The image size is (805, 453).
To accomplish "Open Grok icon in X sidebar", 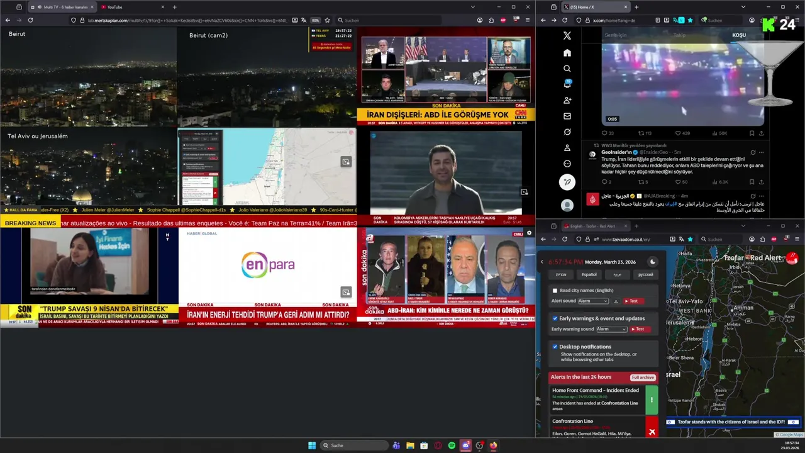I will click(567, 132).
